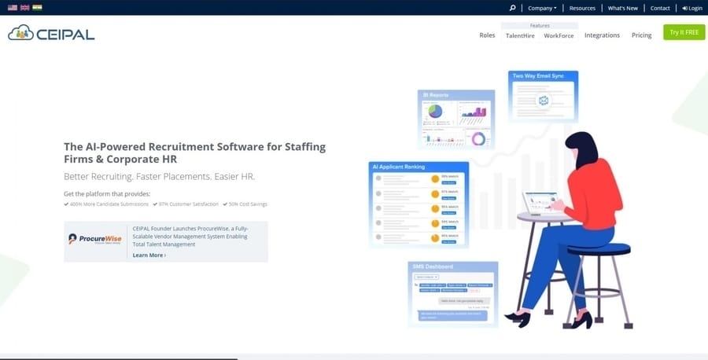Click the Two Way Email Sync card

point(543,96)
